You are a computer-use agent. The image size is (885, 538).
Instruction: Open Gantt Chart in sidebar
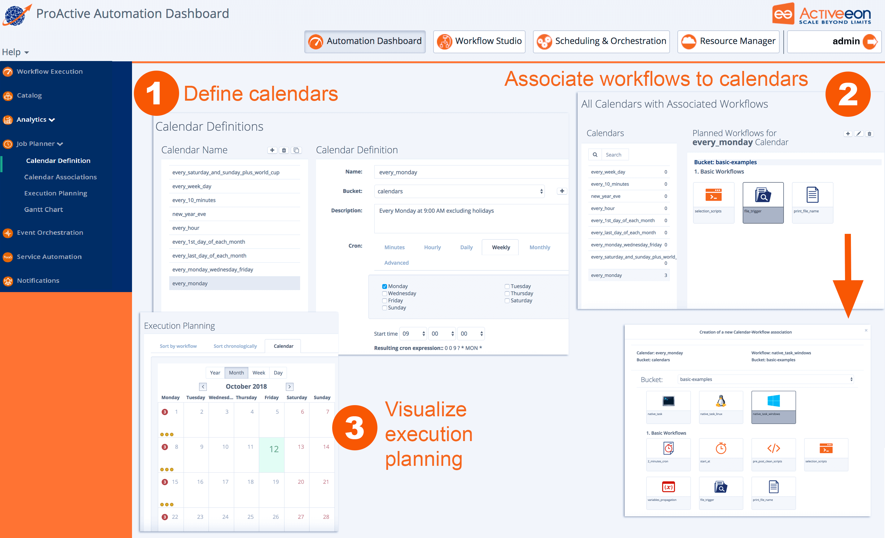click(43, 209)
